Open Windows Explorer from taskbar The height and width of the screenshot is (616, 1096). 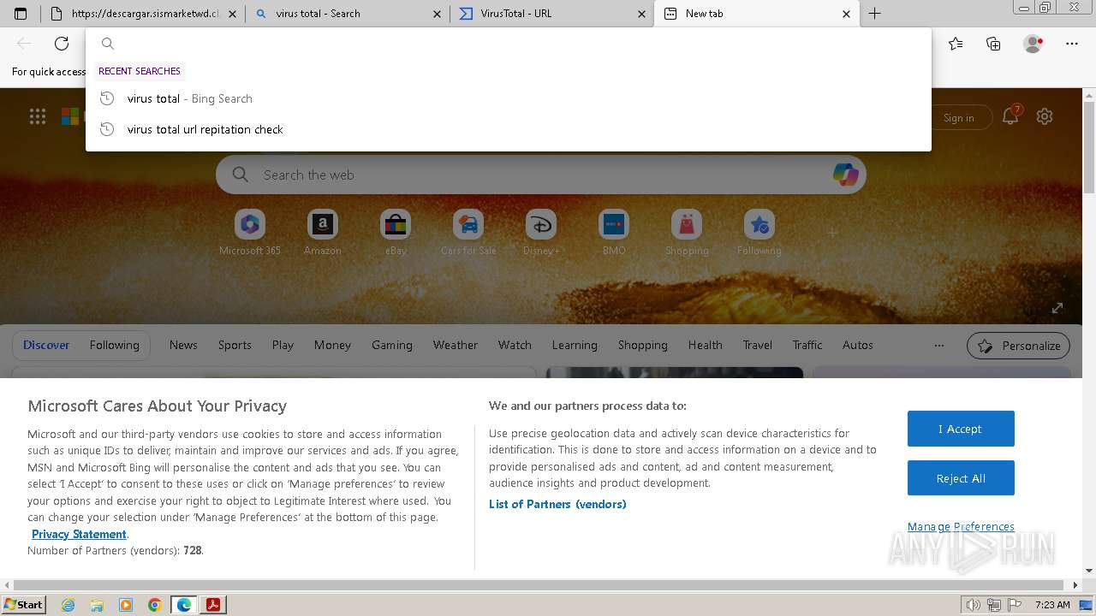point(97,605)
